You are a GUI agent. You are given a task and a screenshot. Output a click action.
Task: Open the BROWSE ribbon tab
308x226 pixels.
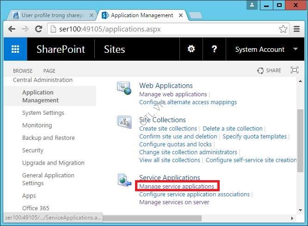[23, 71]
